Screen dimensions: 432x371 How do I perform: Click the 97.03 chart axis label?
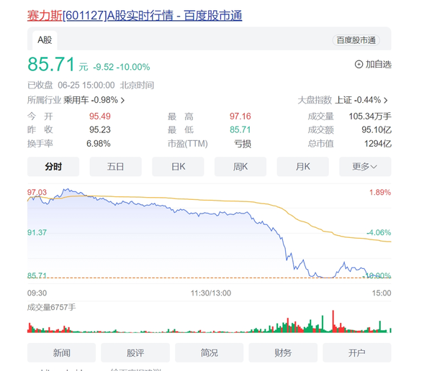(37, 192)
